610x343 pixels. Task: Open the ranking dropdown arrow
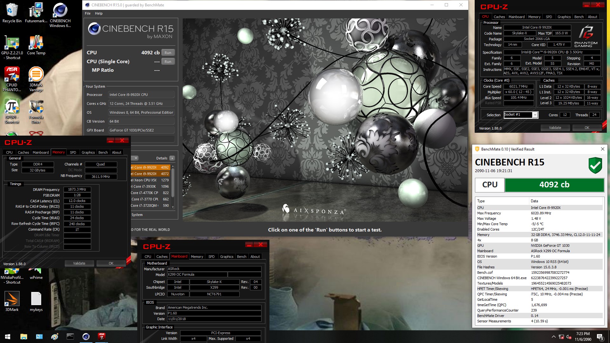[x=136, y=158]
